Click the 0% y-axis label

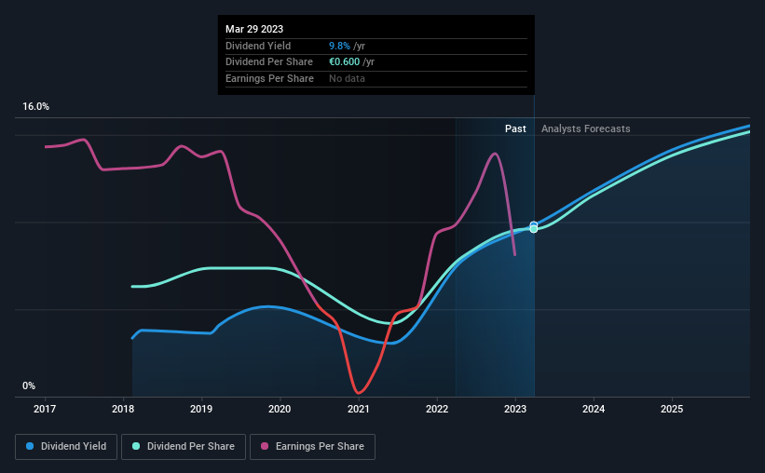tap(29, 385)
